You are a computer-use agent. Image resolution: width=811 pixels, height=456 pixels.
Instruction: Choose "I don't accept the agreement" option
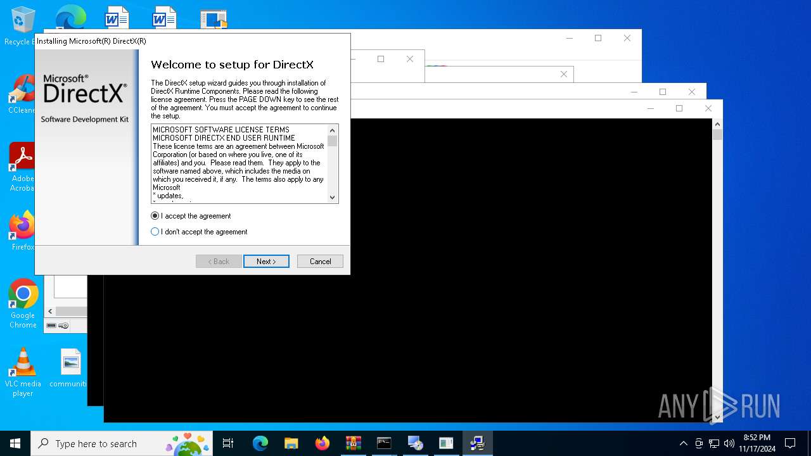pyautogui.click(x=199, y=232)
